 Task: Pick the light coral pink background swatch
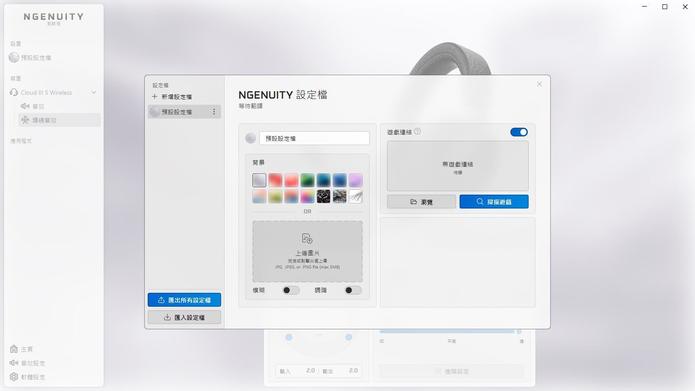pyautogui.click(x=291, y=180)
